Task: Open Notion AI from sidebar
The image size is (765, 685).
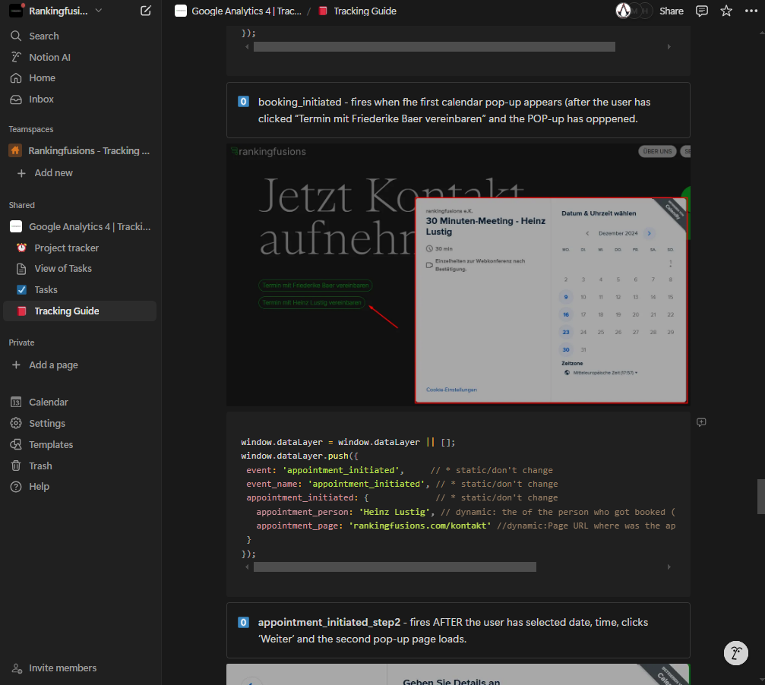Action: pyautogui.click(x=49, y=57)
